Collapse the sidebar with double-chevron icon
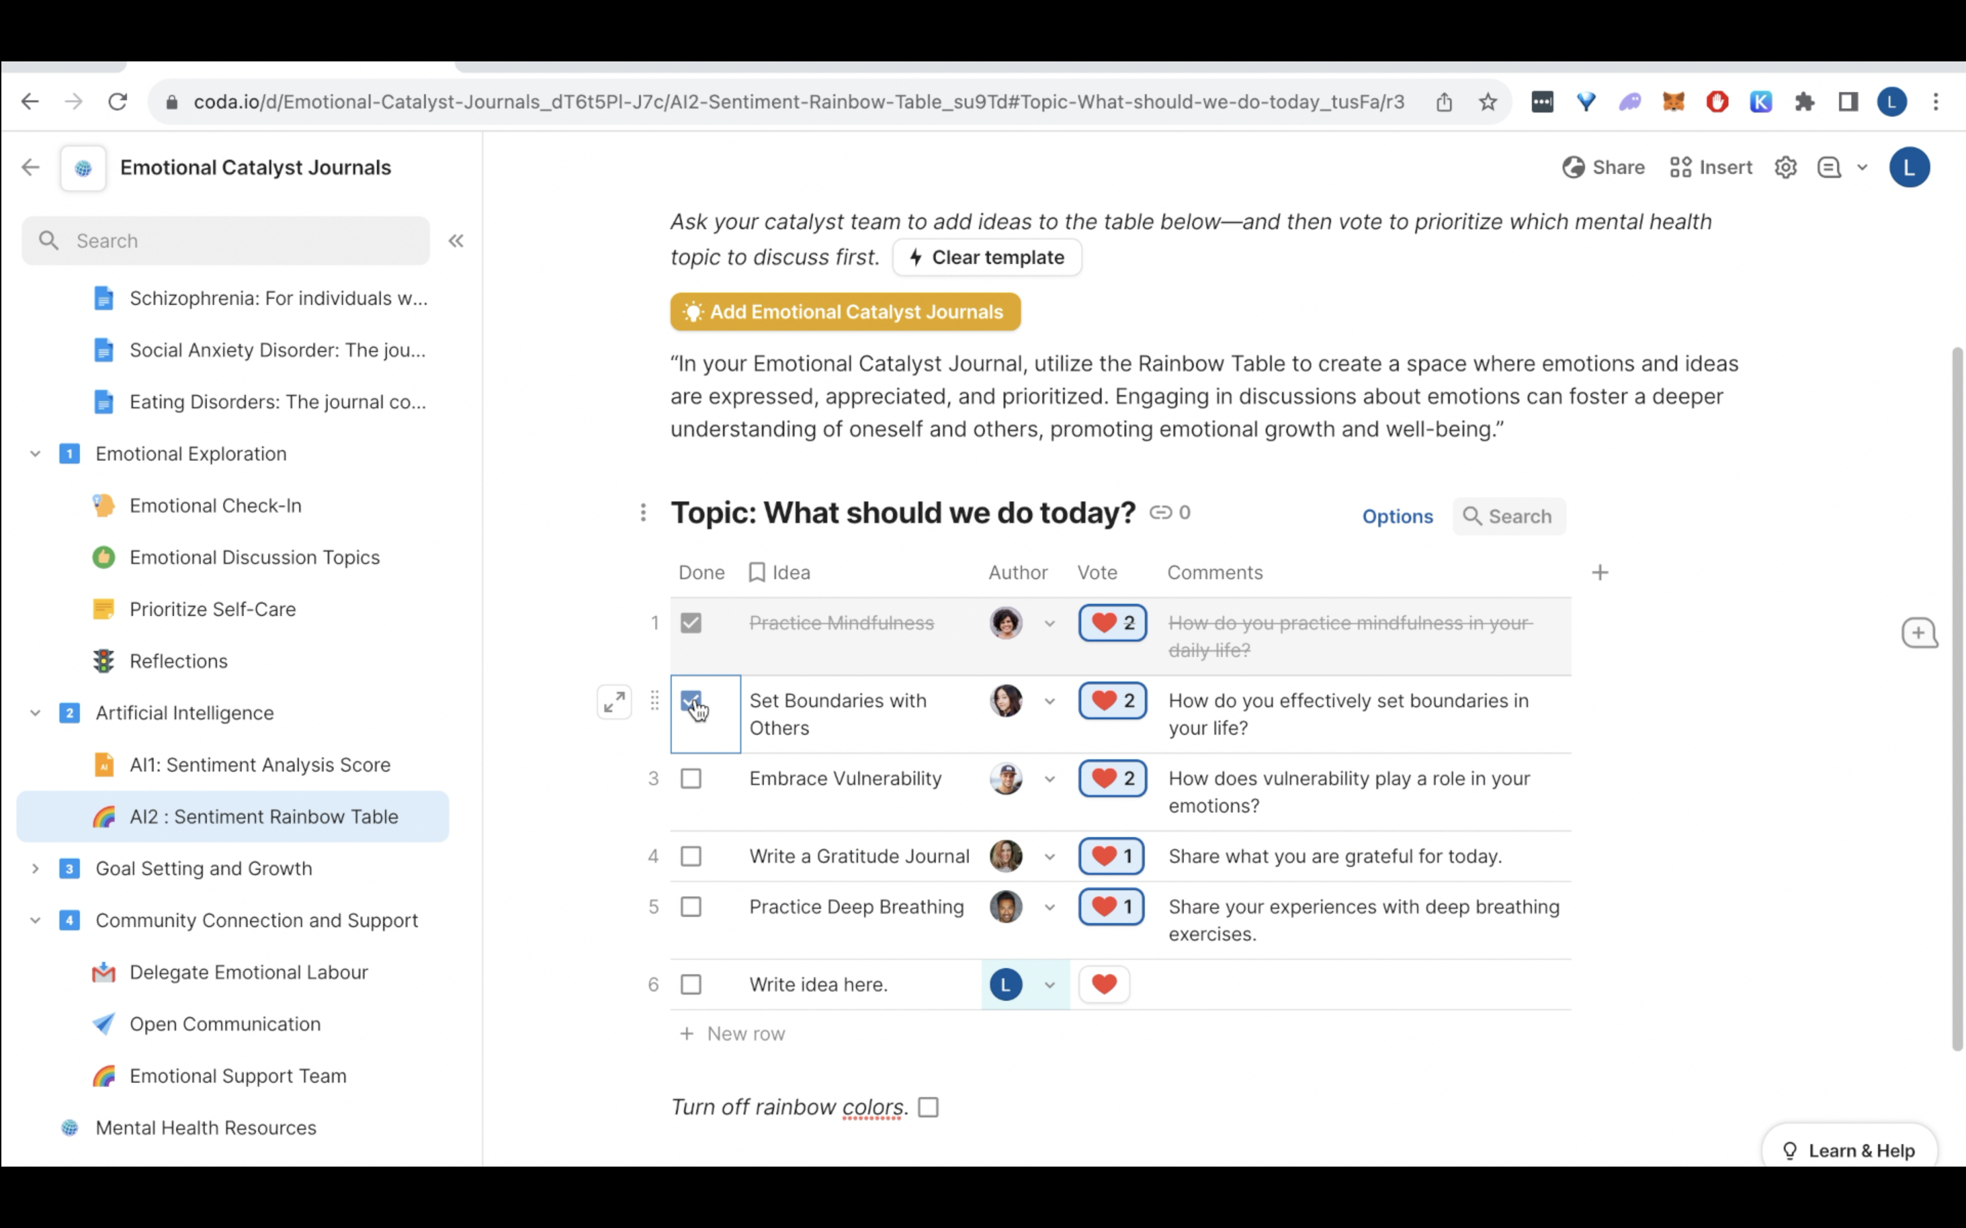This screenshot has width=1966, height=1228. 456,240
